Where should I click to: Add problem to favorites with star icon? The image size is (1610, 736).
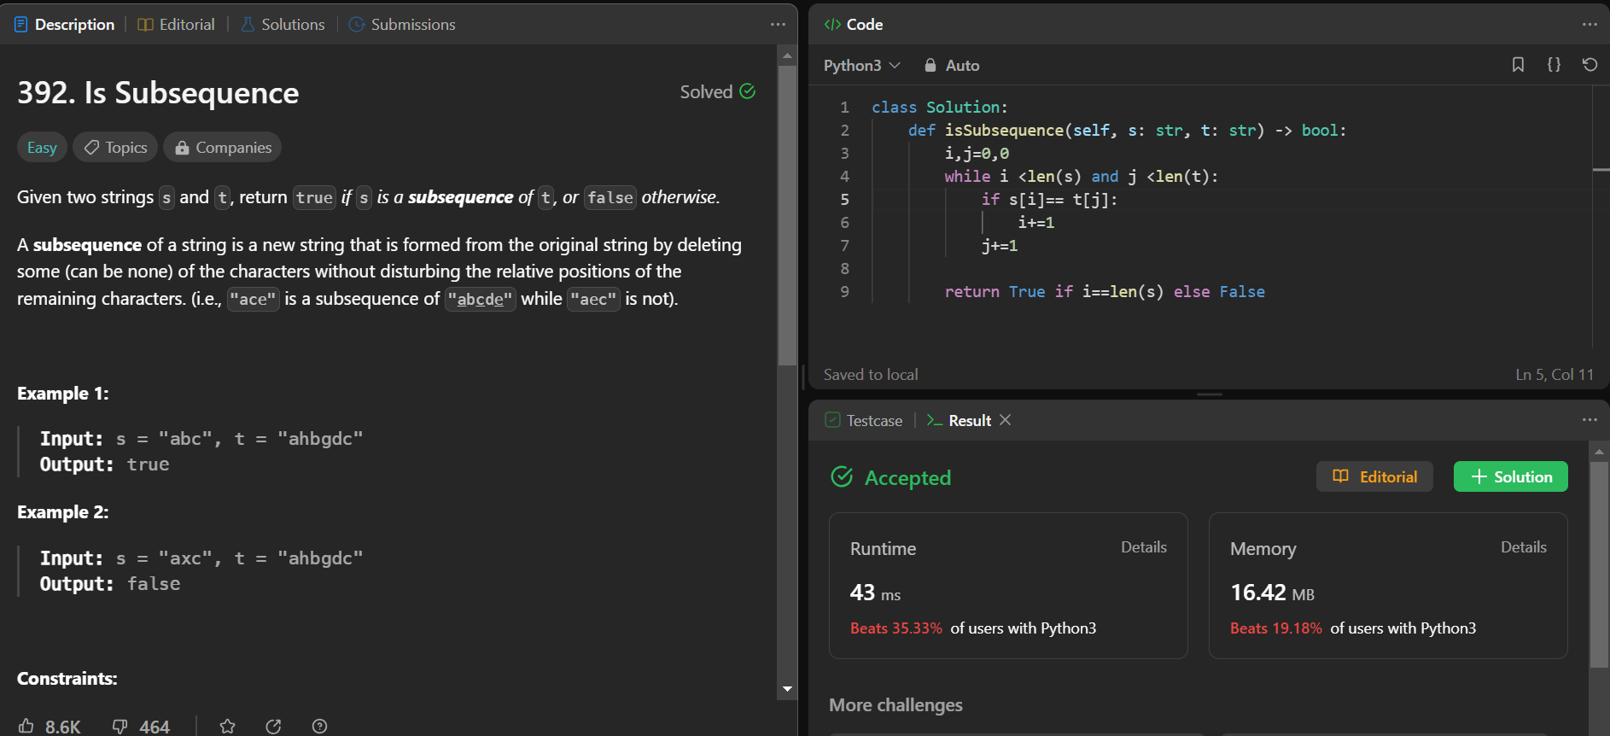tap(227, 726)
